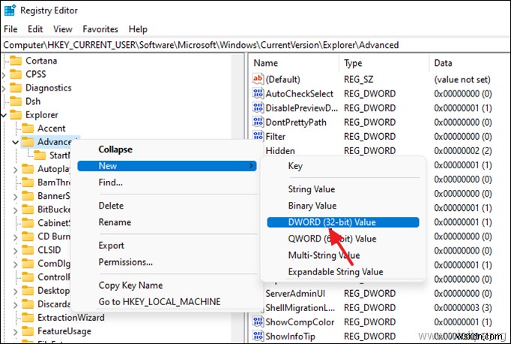Click the ExtractionWizard folder icon
This screenshot has height=344, width=511.
click(28, 318)
